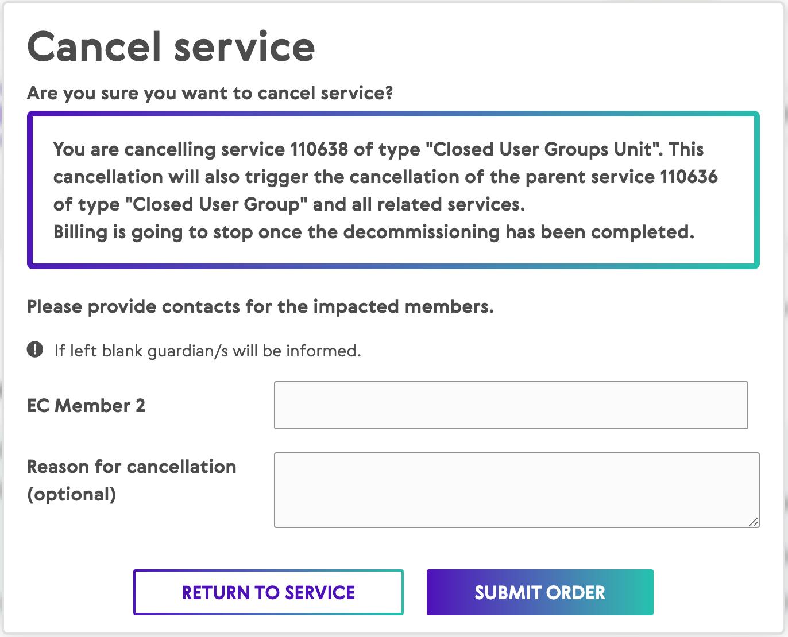The width and height of the screenshot is (788, 637).
Task: Click the "Are you sure" confirmation question
Action: pos(210,92)
